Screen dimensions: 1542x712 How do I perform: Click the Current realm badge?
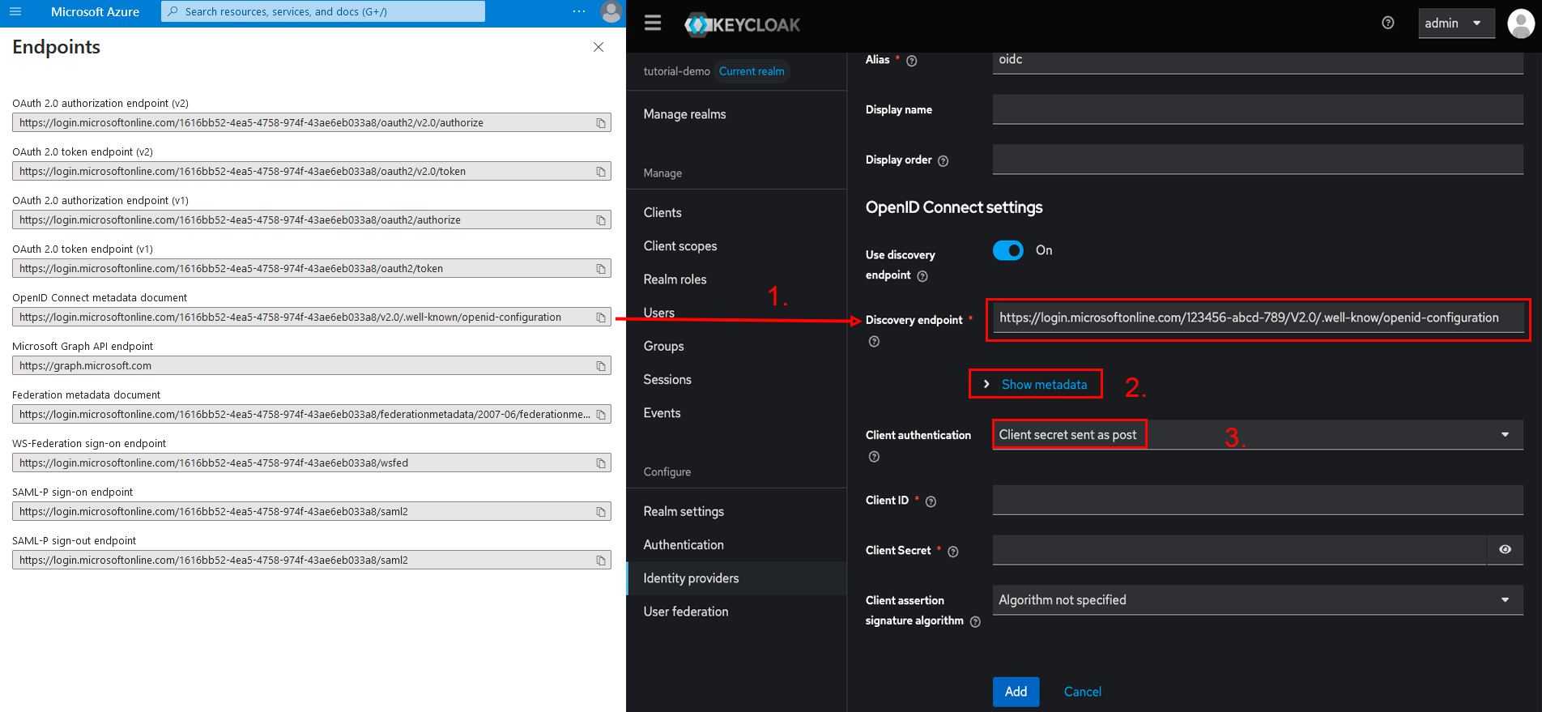tap(752, 71)
